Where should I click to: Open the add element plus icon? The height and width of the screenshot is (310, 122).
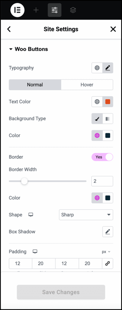36,10
